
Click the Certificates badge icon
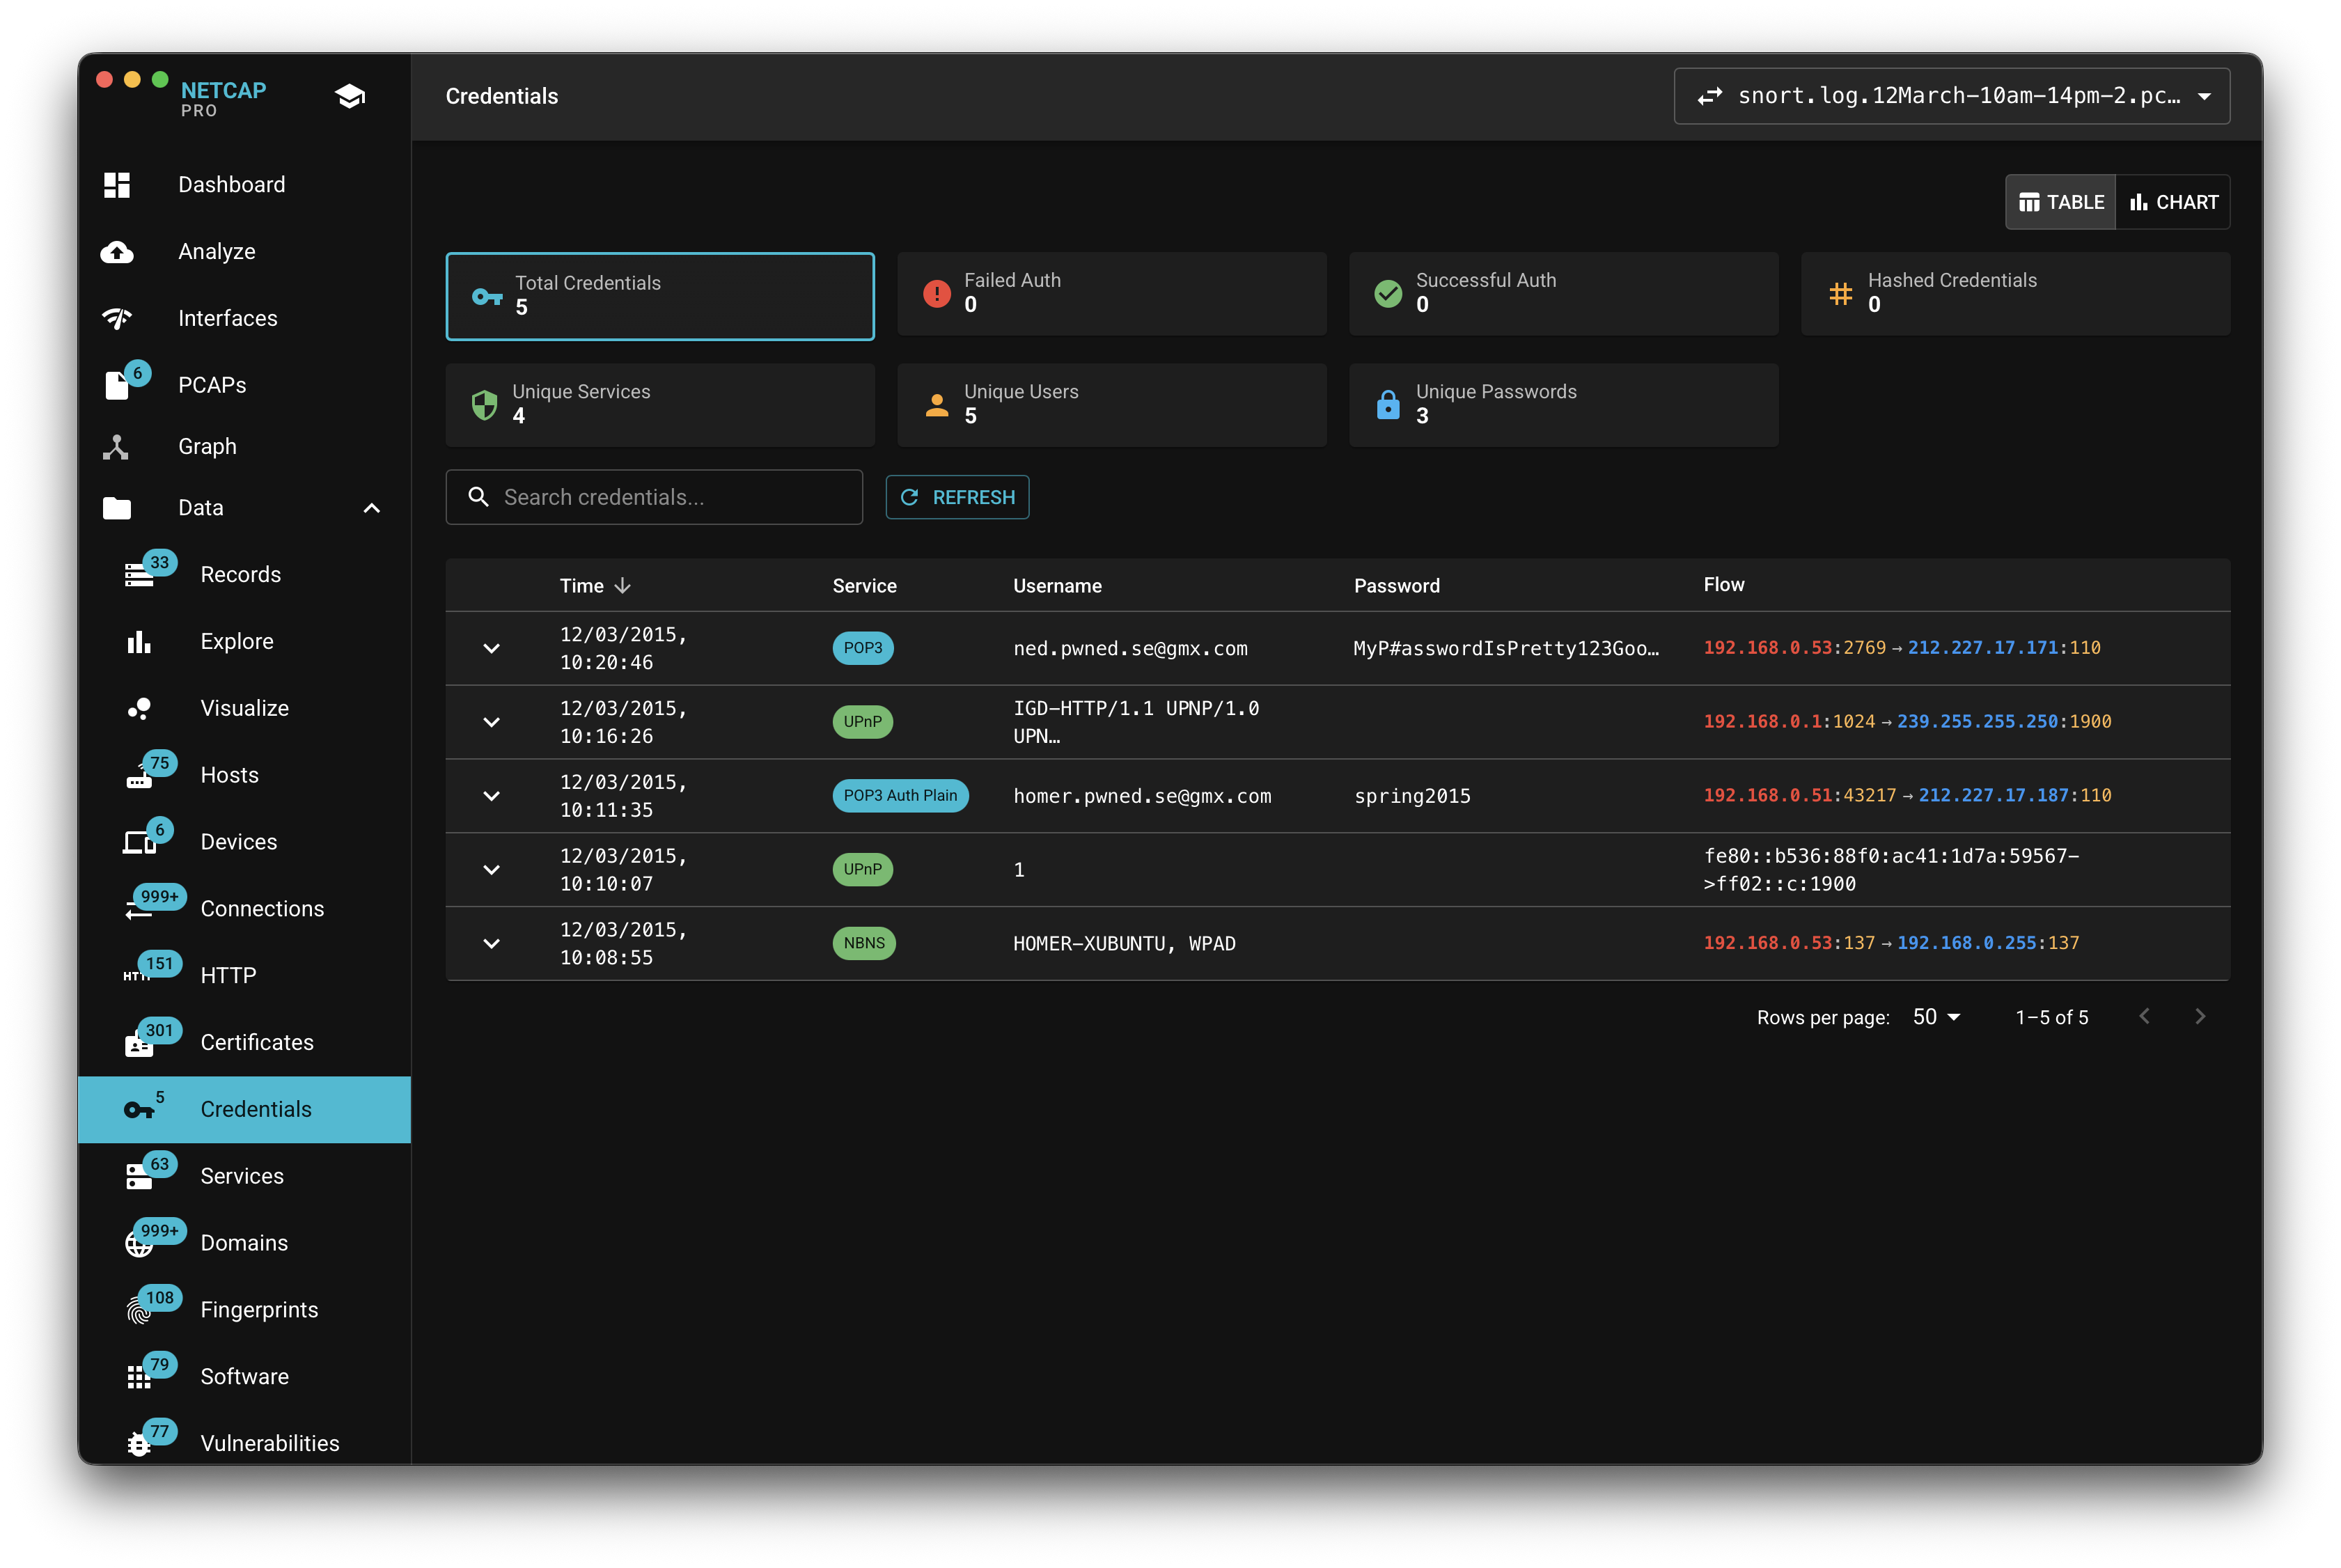point(139,1045)
